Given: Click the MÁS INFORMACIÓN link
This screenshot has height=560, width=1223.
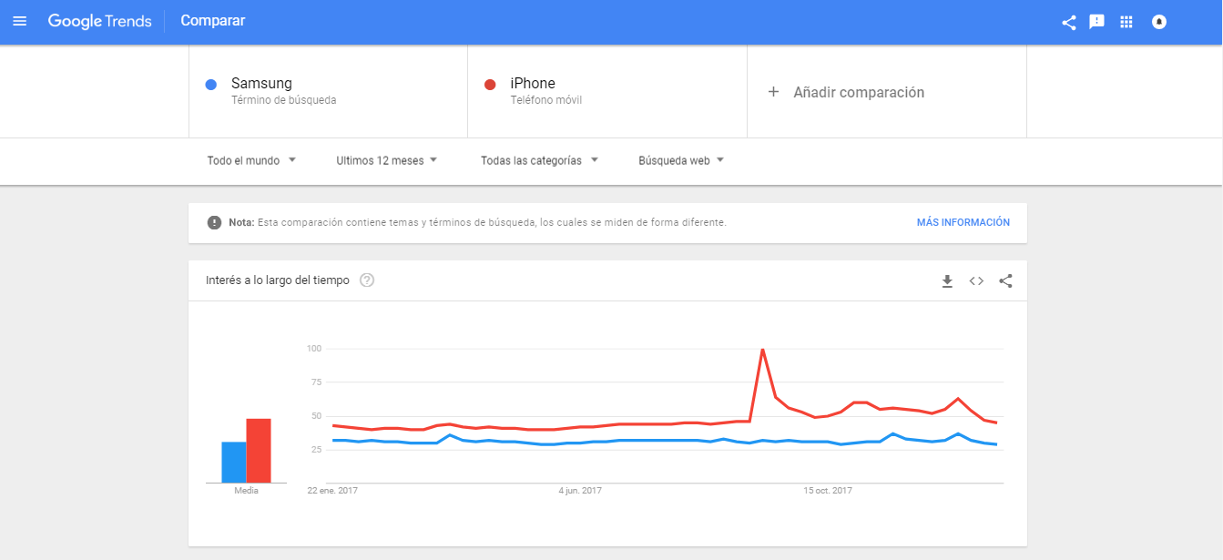Looking at the screenshot, I should (x=963, y=222).
